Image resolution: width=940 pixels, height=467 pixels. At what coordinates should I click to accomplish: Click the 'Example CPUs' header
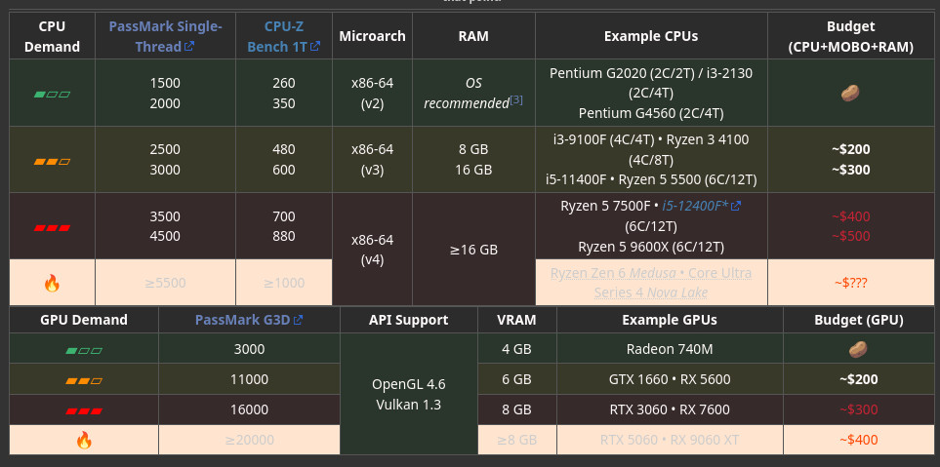(651, 36)
